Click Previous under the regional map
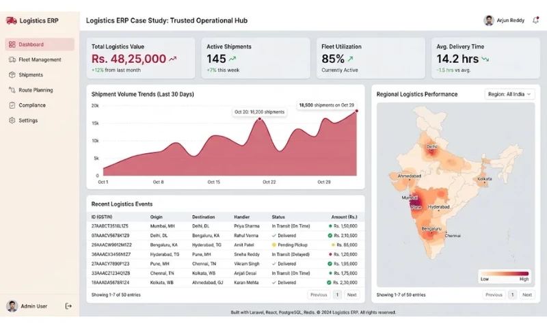547x328 pixels. point(494,295)
